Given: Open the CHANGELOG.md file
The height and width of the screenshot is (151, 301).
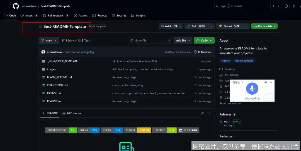Looking at the screenshot, I should point(57,85).
